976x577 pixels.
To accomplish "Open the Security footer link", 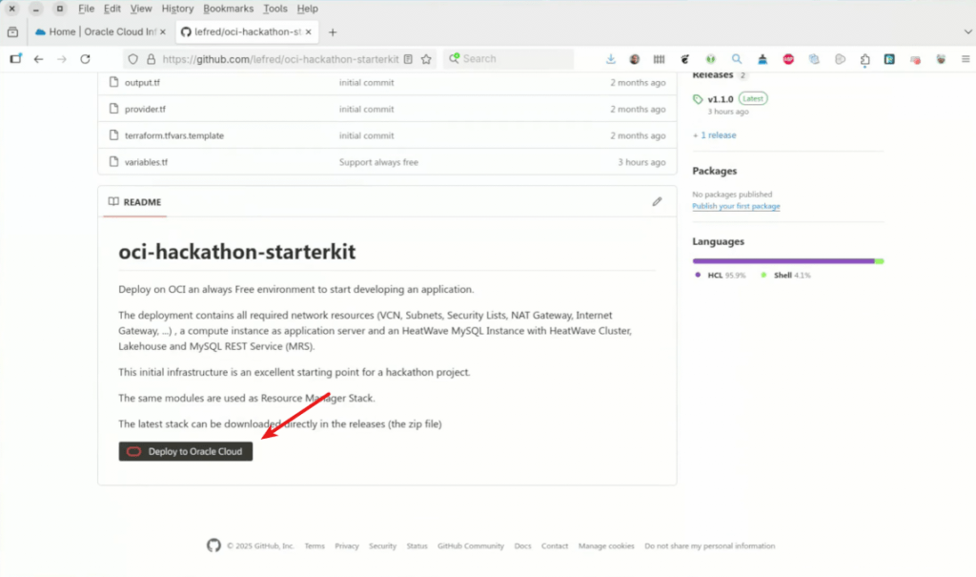I will point(382,546).
